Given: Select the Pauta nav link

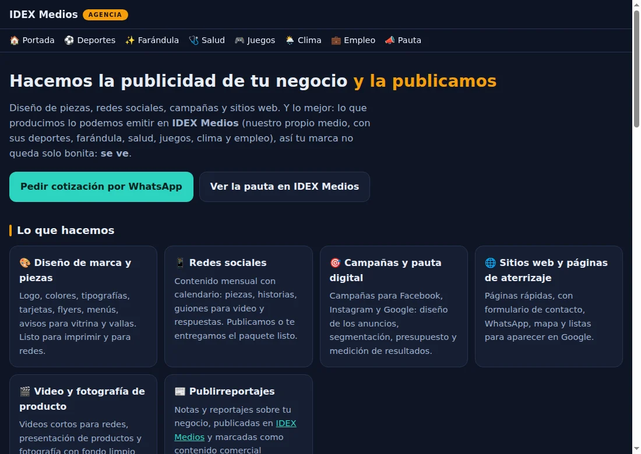Looking at the screenshot, I should tap(403, 40).
